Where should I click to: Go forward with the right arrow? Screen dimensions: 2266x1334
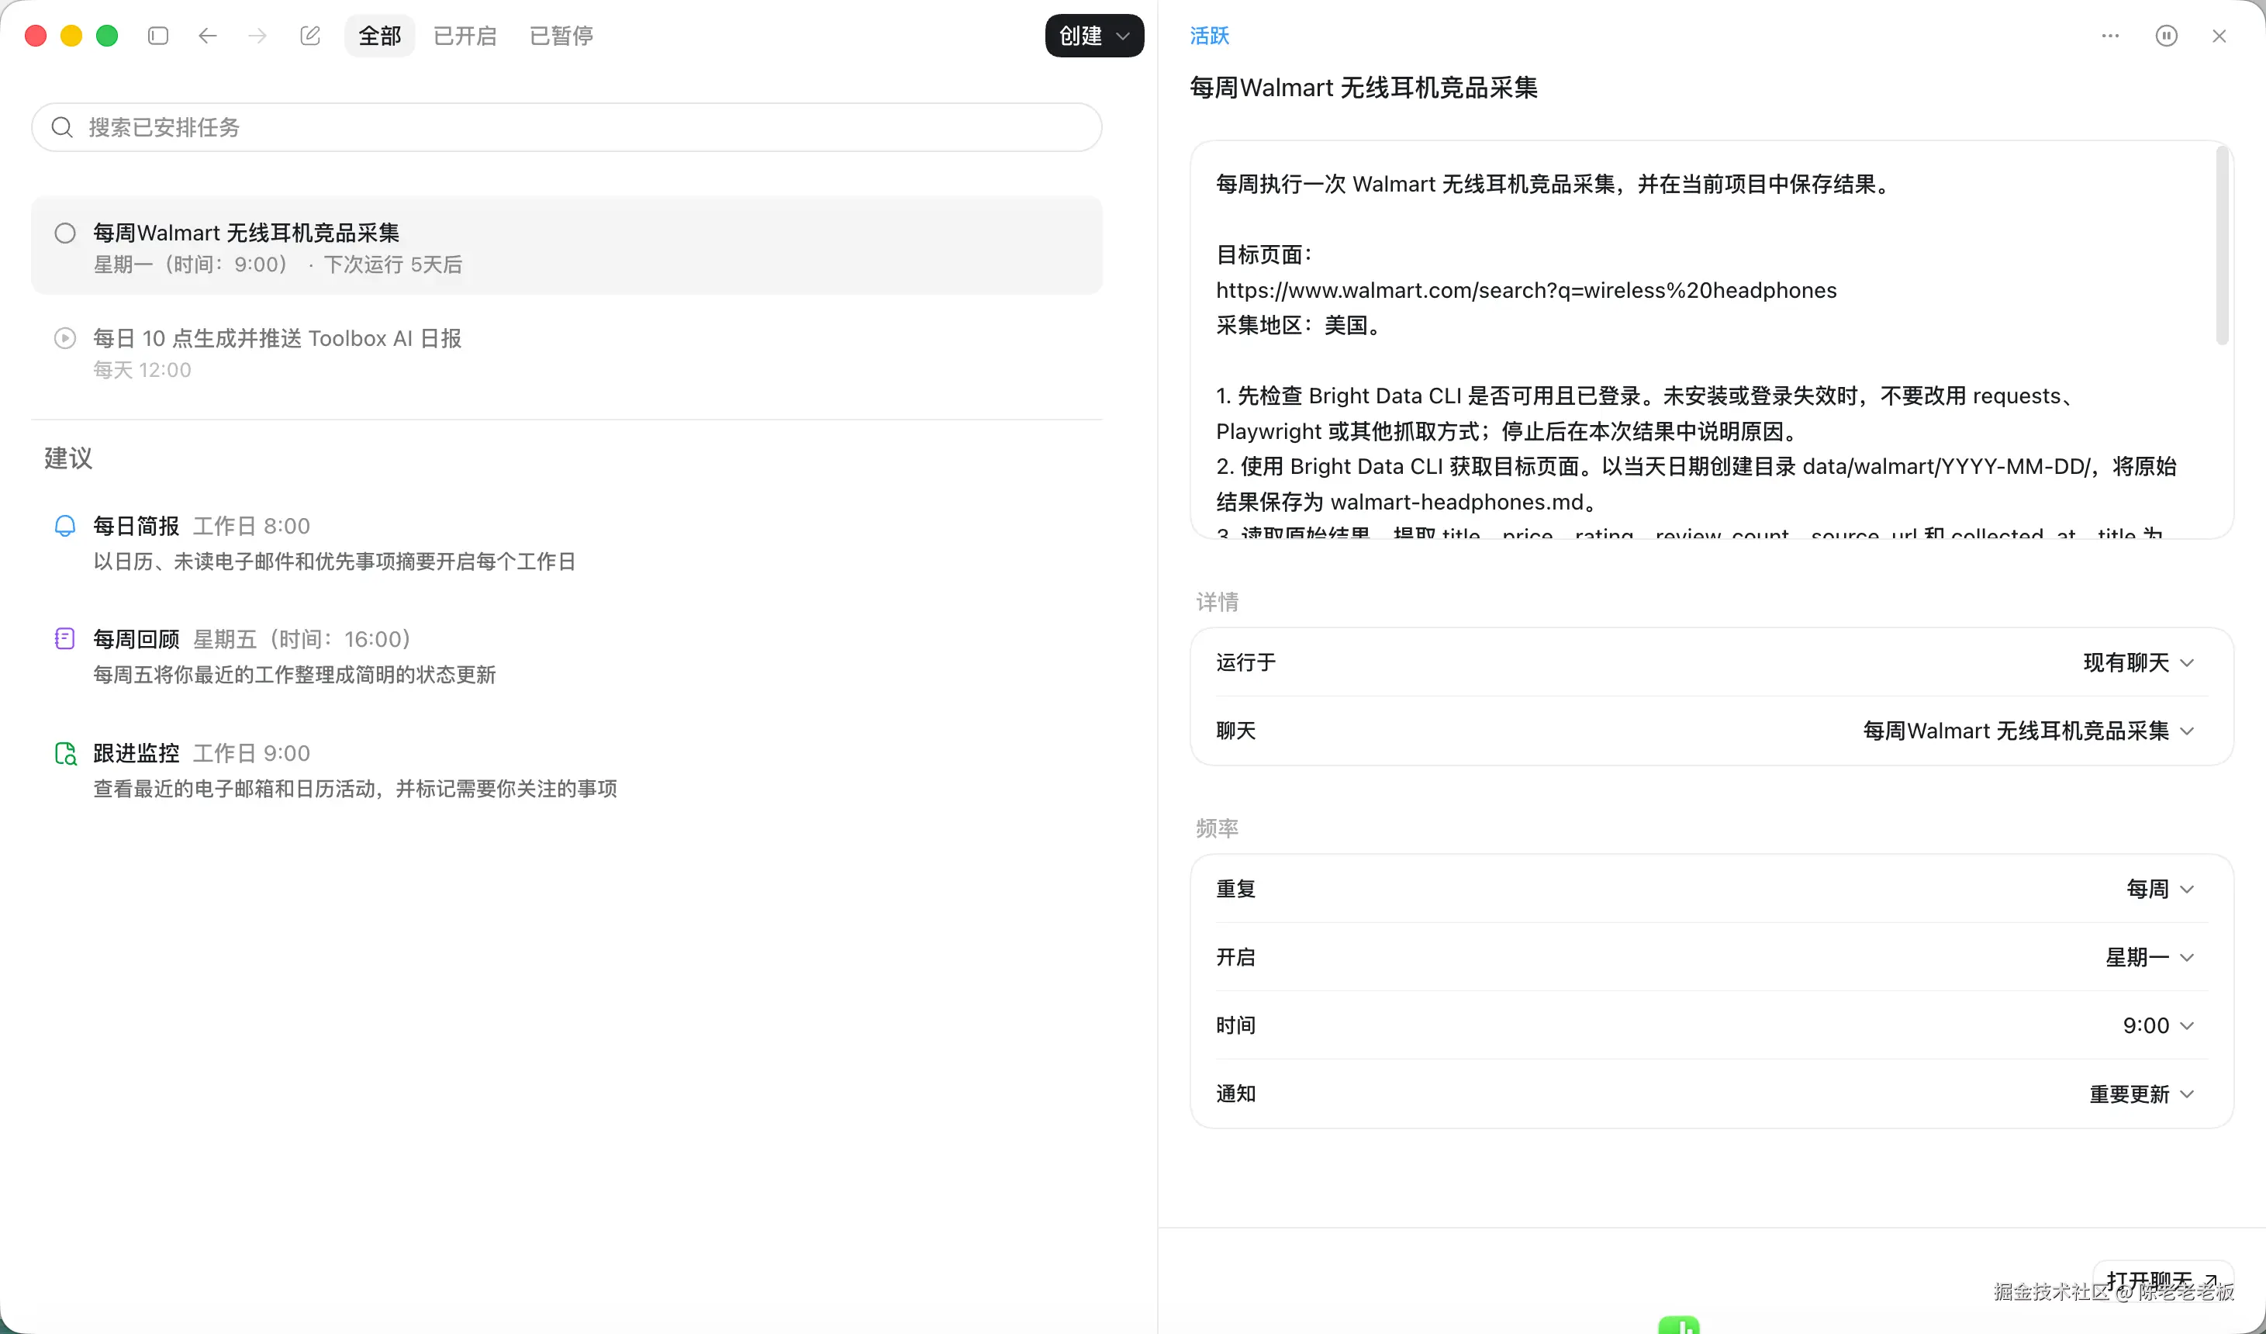point(258,36)
